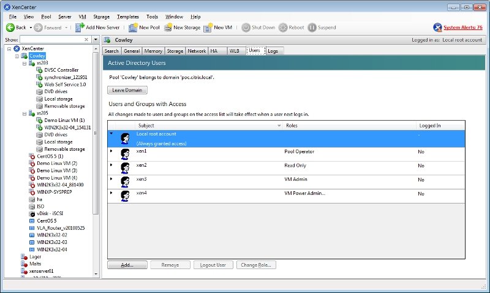Click the Shut Down power icon
490x293 pixels.
pyautogui.click(x=246, y=28)
